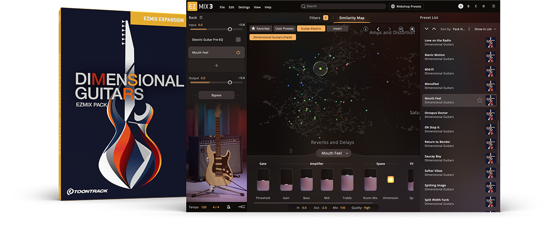Switch to the Similarity Map tab
Viewport: 560px width, 227px height.
click(352, 18)
